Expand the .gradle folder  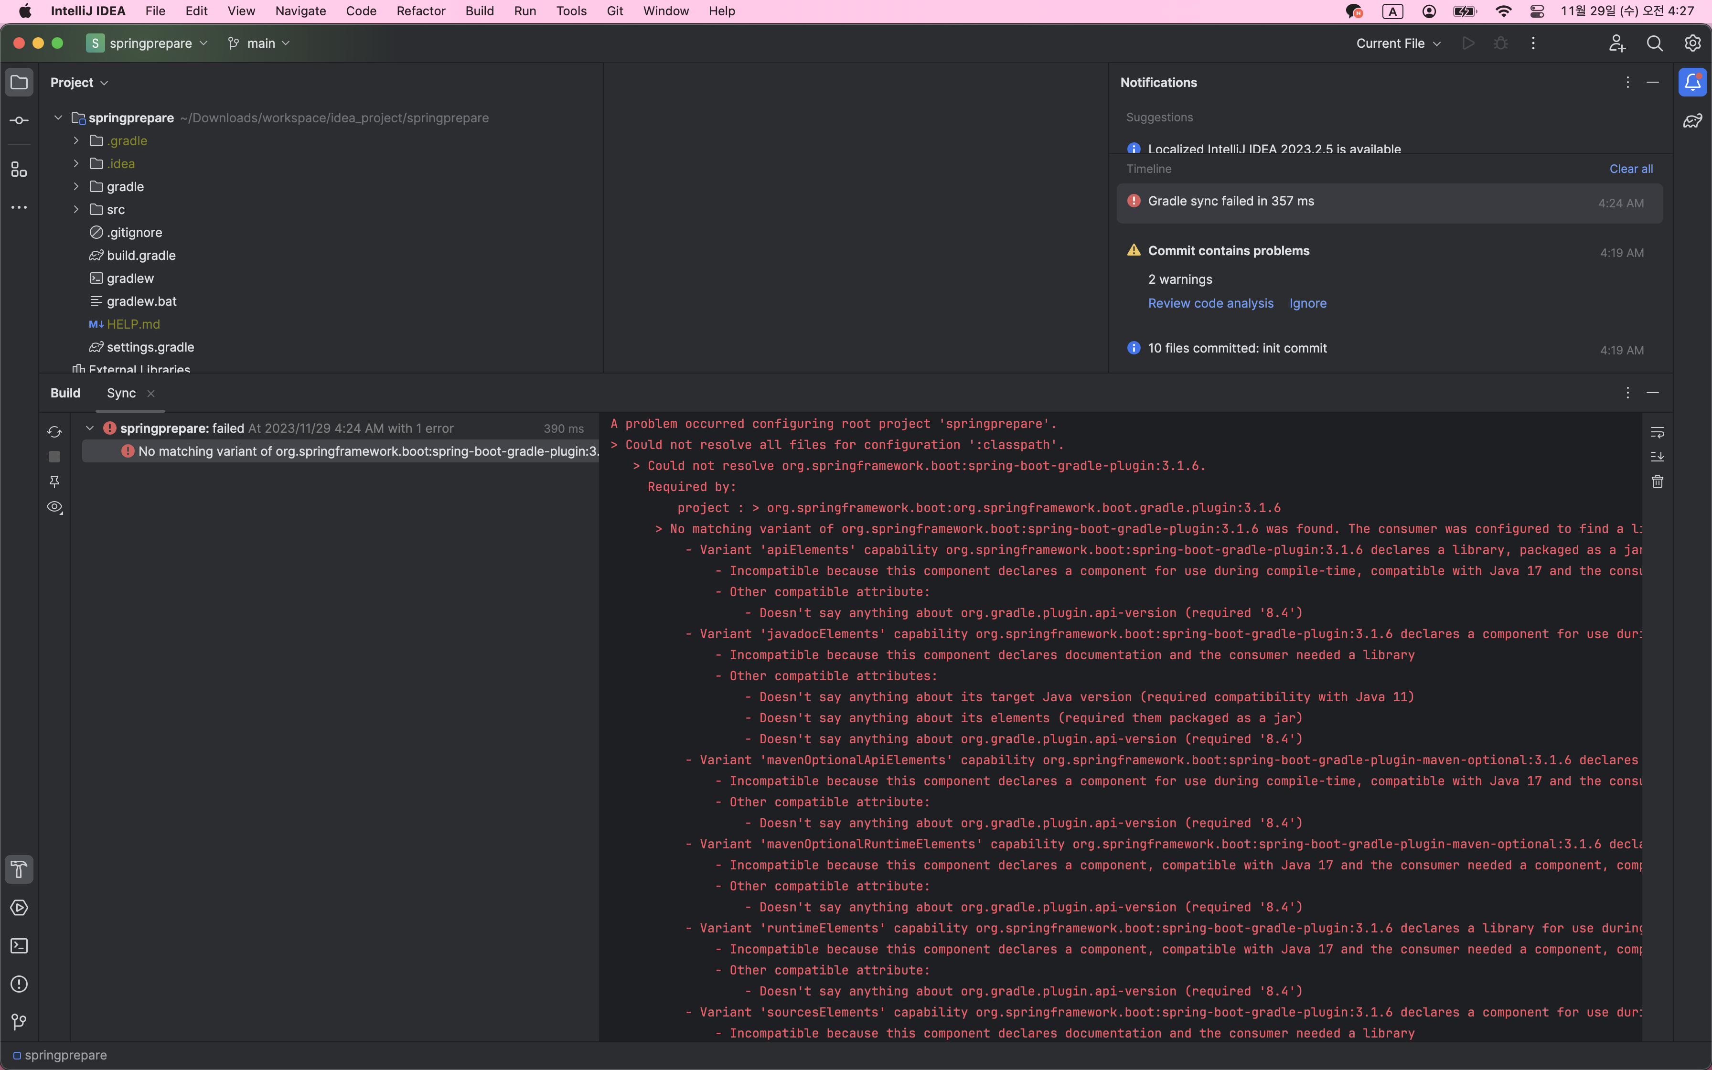(76, 141)
